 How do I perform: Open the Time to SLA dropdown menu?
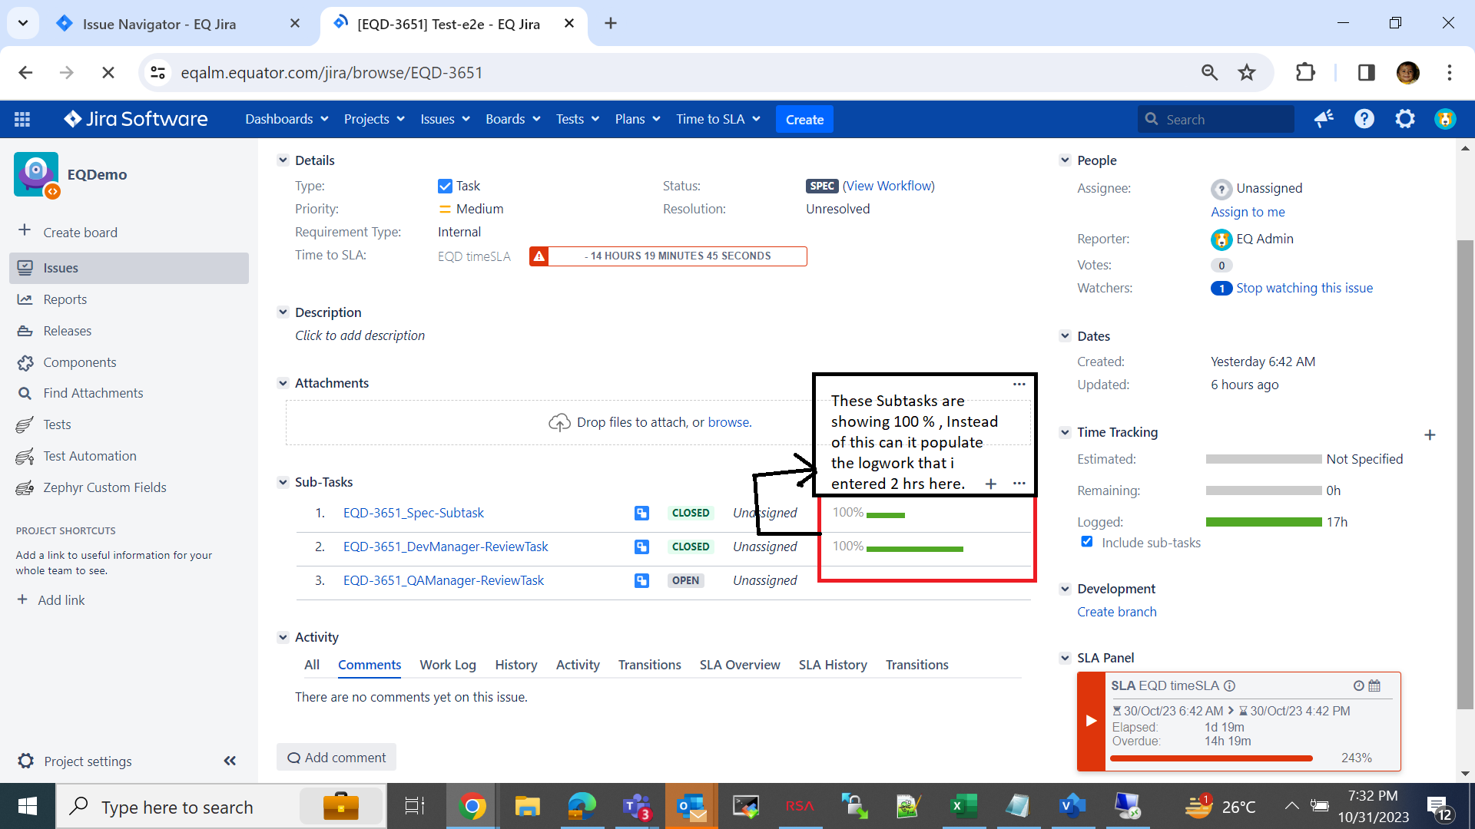[718, 119]
